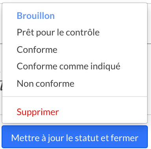
Task: Switch status to ready for control
Action: point(75,32)
